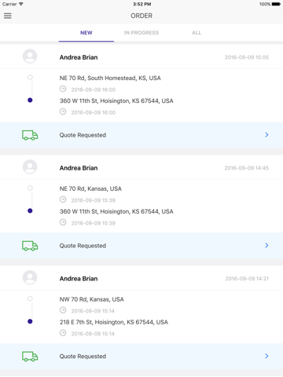Open the first Quote Requested row
Viewport: 283px width, 377px height.
[x=141, y=135]
